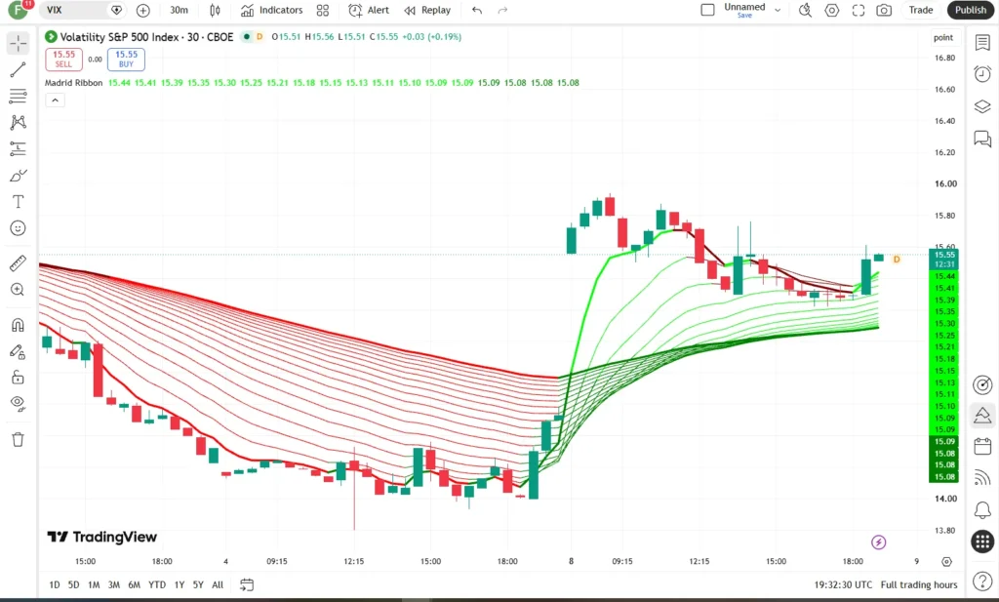
Task: Select the ruler measure tool
Action: click(x=18, y=263)
